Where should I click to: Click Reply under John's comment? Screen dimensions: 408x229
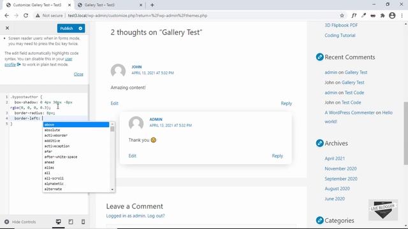pos(286,103)
